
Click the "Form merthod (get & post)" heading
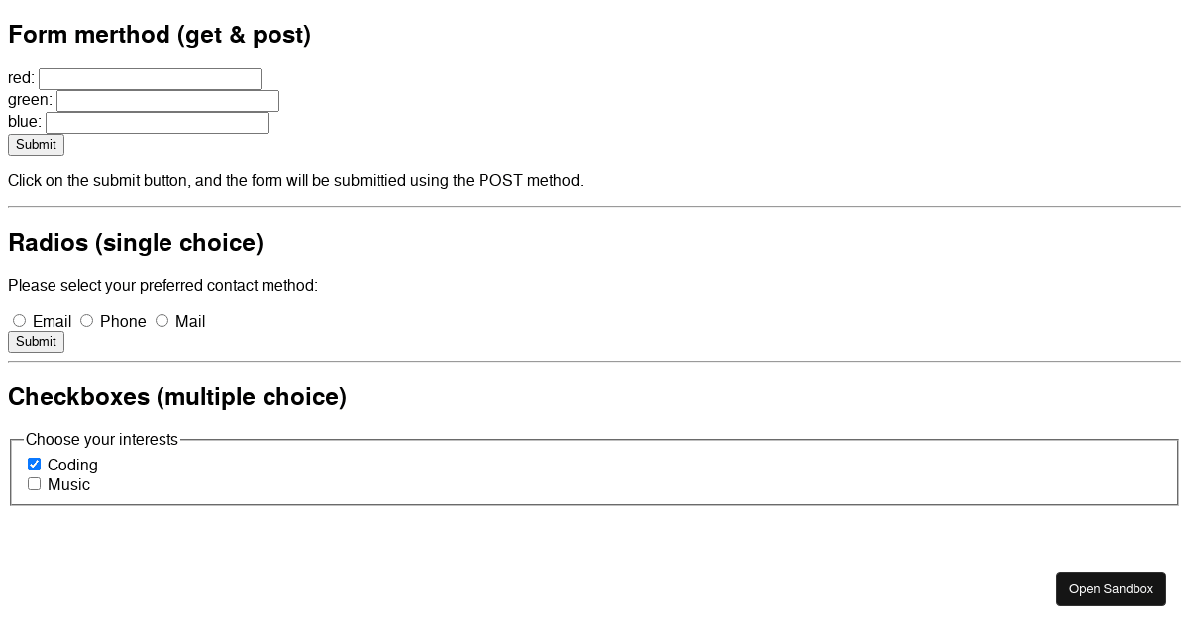pos(160,35)
